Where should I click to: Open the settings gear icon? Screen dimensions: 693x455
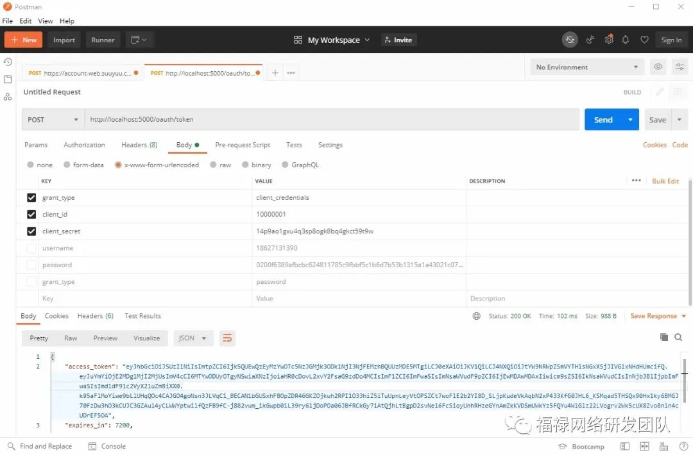pos(609,40)
